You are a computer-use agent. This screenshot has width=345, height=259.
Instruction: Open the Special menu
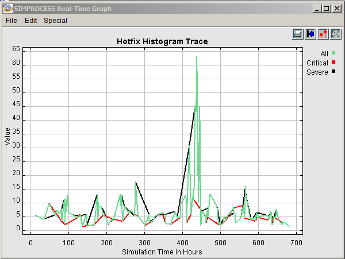[x=55, y=20]
